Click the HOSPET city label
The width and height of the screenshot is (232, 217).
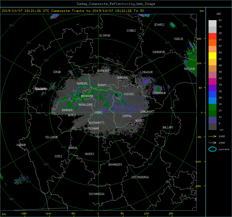(140, 121)
